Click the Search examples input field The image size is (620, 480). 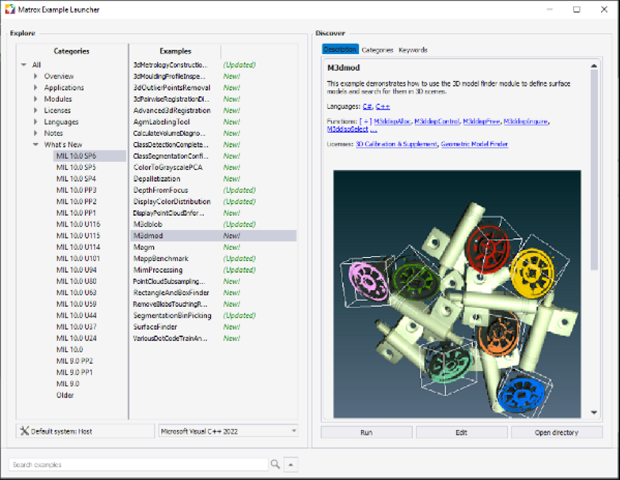[x=139, y=465]
